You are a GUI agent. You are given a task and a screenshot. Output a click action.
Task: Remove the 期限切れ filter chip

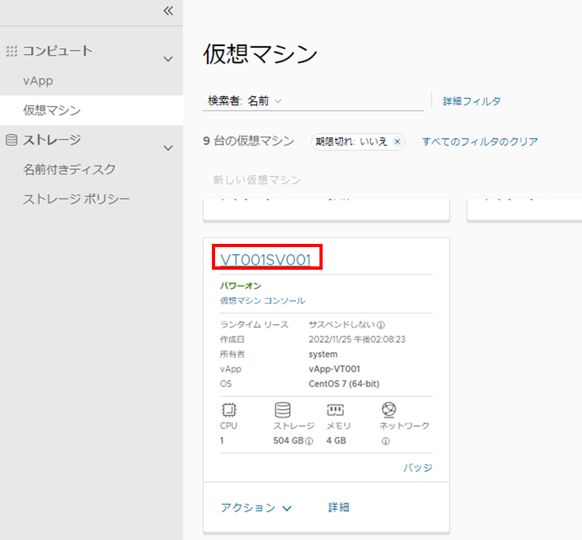click(397, 142)
